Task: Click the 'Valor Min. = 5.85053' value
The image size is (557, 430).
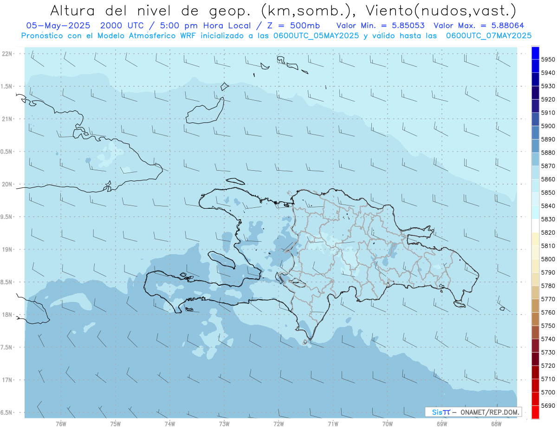Action: click(380, 26)
